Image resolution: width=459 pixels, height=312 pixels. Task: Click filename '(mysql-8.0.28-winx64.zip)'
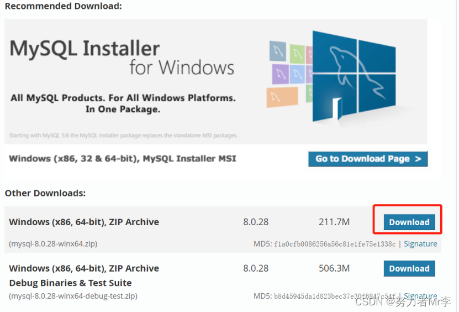pyautogui.click(x=53, y=243)
